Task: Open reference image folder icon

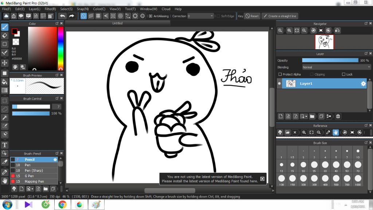Action: tap(287, 132)
